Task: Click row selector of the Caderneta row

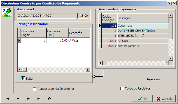Action: pos(100,26)
